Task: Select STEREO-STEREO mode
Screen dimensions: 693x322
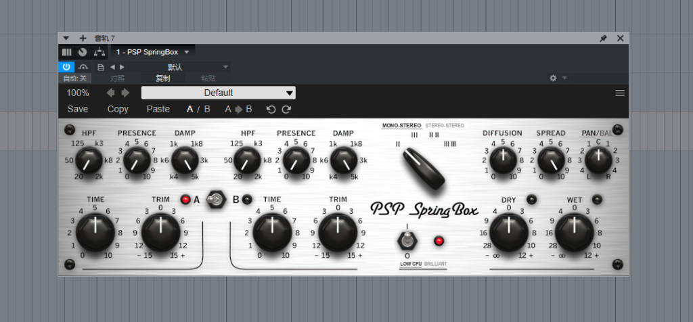Action: pyautogui.click(x=445, y=125)
